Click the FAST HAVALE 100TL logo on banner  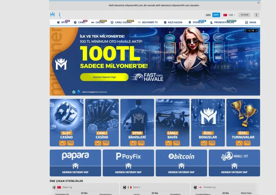pyautogui.click(x=147, y=77)
